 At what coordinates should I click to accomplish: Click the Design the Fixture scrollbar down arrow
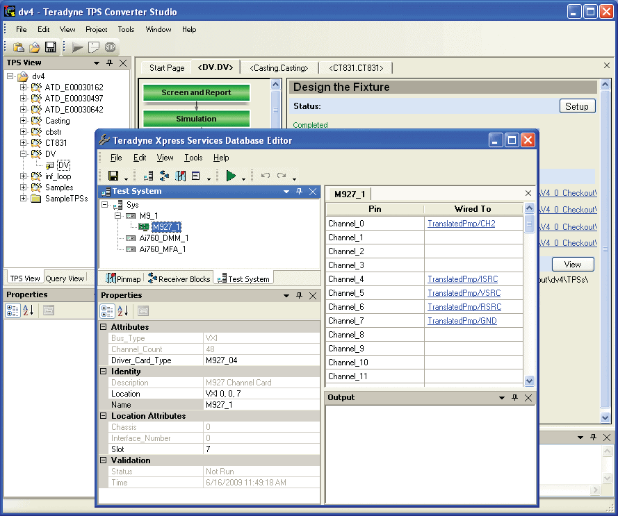click(x=605, y=417)
